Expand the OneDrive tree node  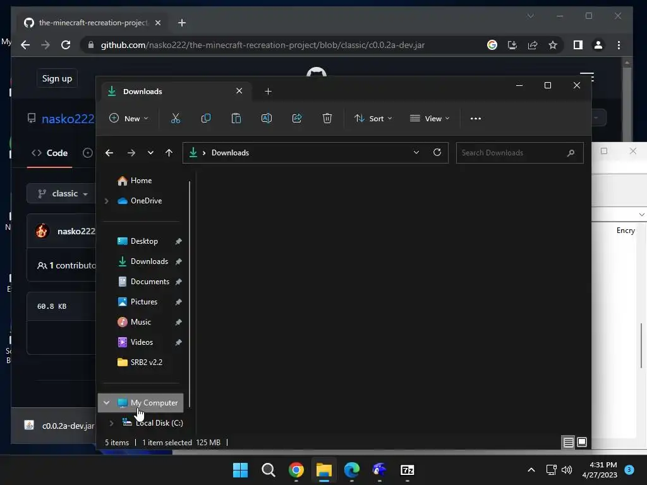[x=106, y=201]
